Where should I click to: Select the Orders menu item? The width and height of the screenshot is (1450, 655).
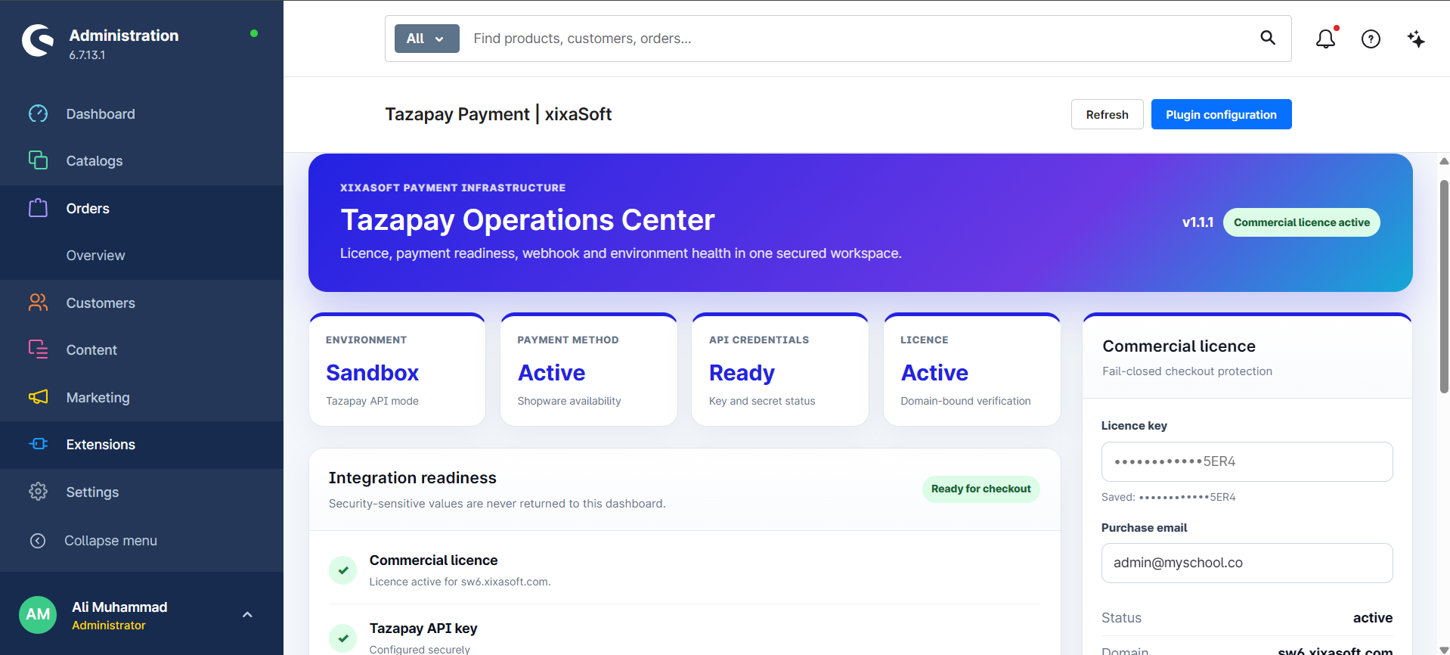pos(141,209)
